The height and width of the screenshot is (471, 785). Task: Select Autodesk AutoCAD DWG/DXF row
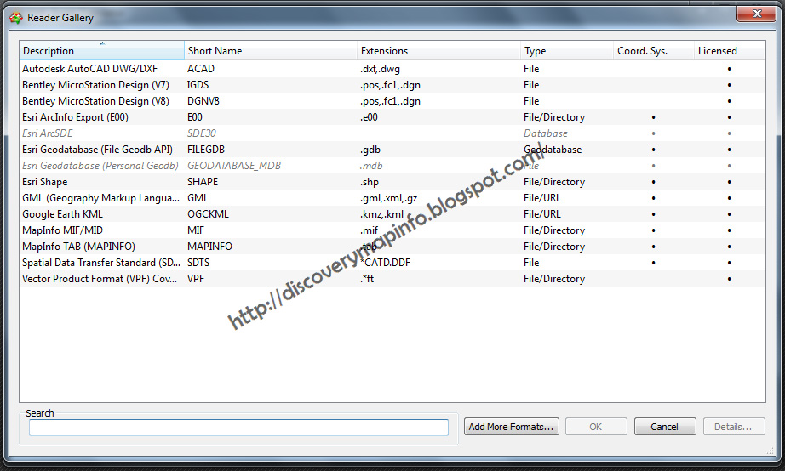[392, 69]
